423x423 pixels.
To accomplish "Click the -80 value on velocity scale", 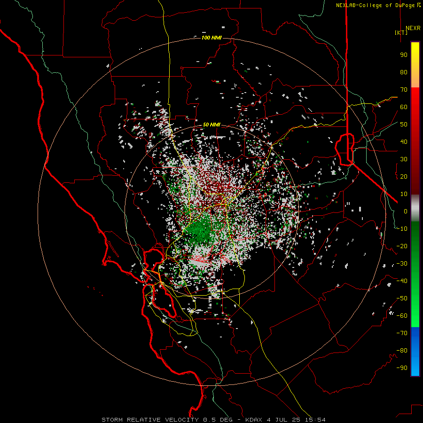I will click(402, 351).
